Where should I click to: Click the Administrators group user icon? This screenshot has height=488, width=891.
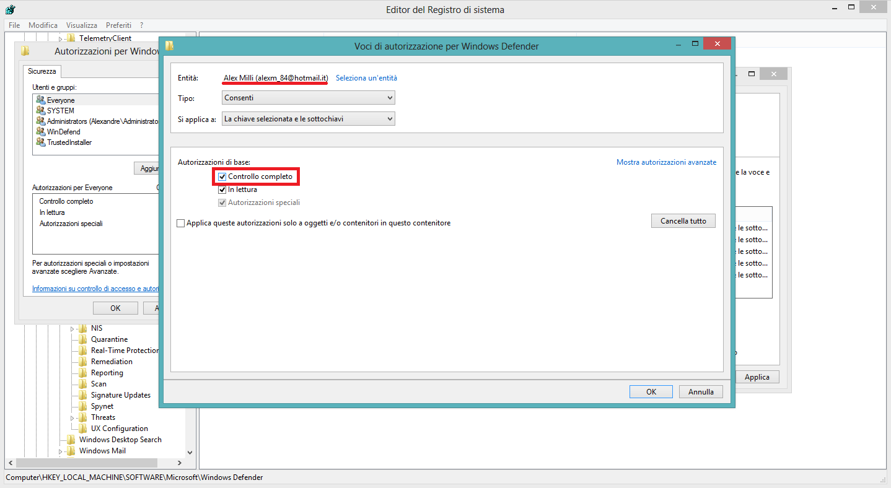(x=40, y=121)
